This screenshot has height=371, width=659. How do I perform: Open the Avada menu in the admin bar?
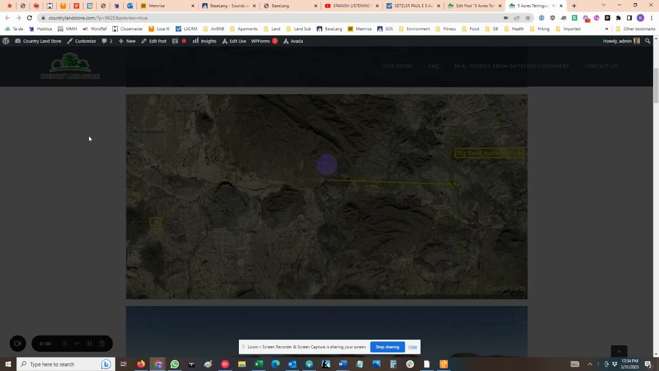pyautogui.click(x=293, y=41)
